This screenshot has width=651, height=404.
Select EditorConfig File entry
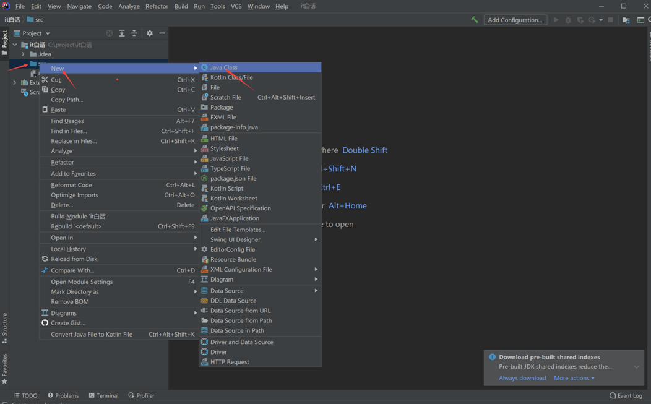coord(261,249)
